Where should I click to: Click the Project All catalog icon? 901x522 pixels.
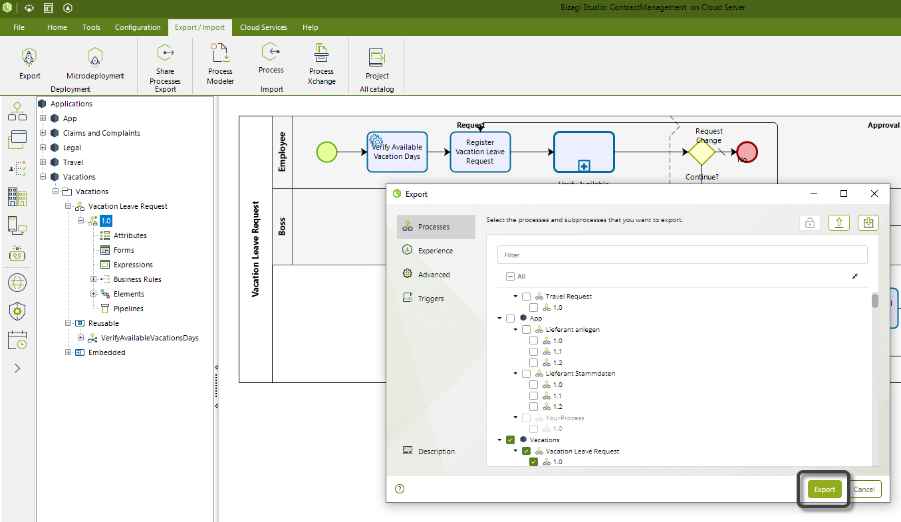pyautogui.click(x=377, y=58)
